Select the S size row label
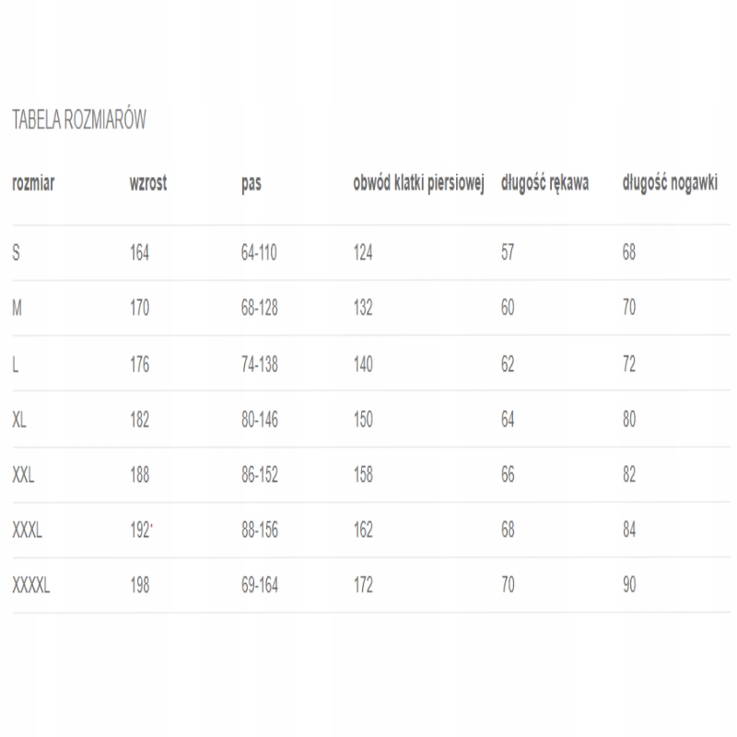Viewport: 737px width, 737px height. tap(16, 252)
